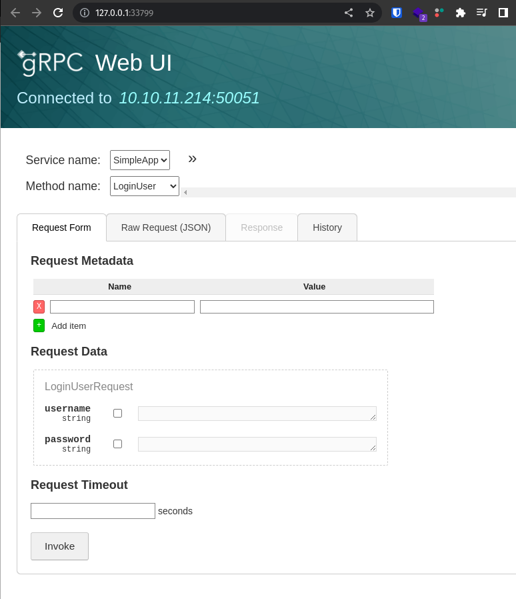Screen dimensions: 516x599
Task: View site info icon in address bar
Action: (85, 13)
